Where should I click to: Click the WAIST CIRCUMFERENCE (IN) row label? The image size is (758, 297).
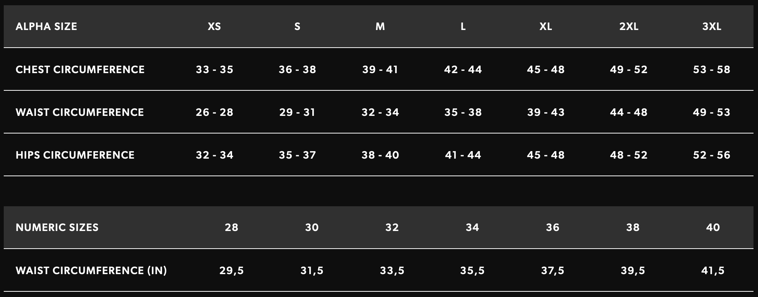coord(91,270)
